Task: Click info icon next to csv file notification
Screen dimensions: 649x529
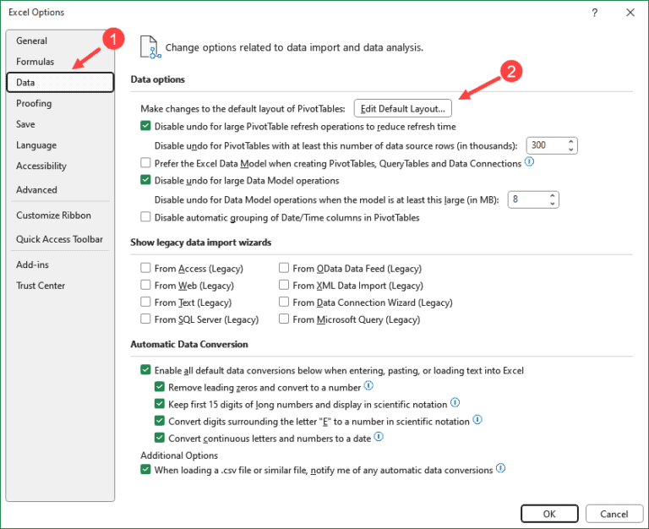Action: pyautogui.click(x=500, y=468)
